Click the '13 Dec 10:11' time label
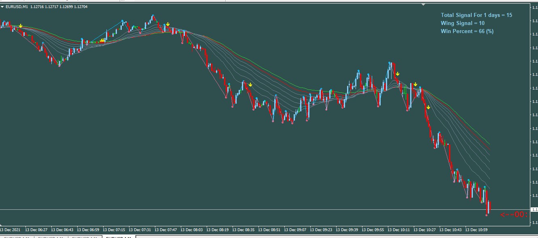538x238 pixels. (398, 230)
